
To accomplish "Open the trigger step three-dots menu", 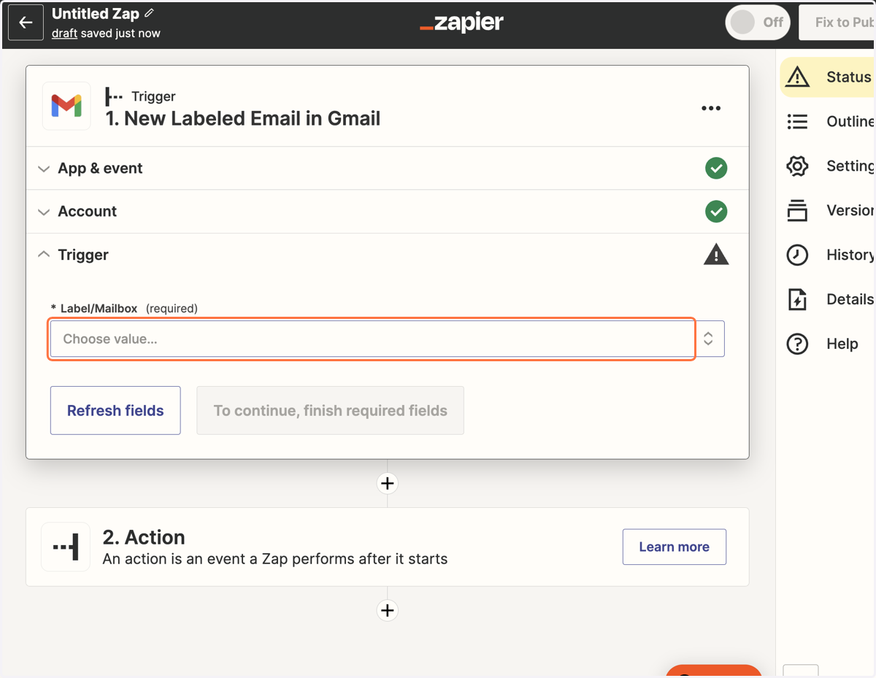I will point(711,108).
